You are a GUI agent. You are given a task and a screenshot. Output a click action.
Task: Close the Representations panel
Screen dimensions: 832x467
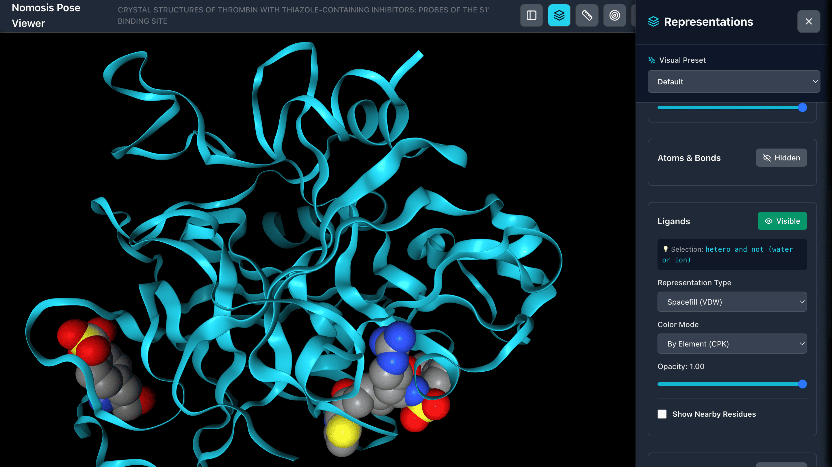pyautogui.click(x=808, y=21)
